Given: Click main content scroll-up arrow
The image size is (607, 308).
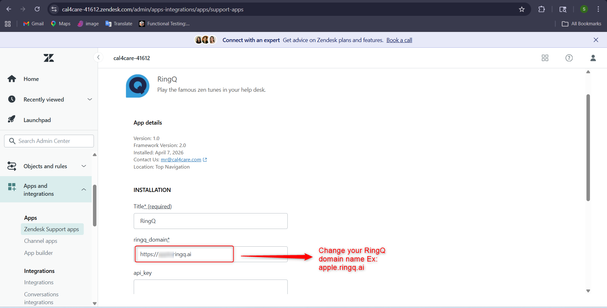Looking at the screenshot, I should [x=588, y=72].
